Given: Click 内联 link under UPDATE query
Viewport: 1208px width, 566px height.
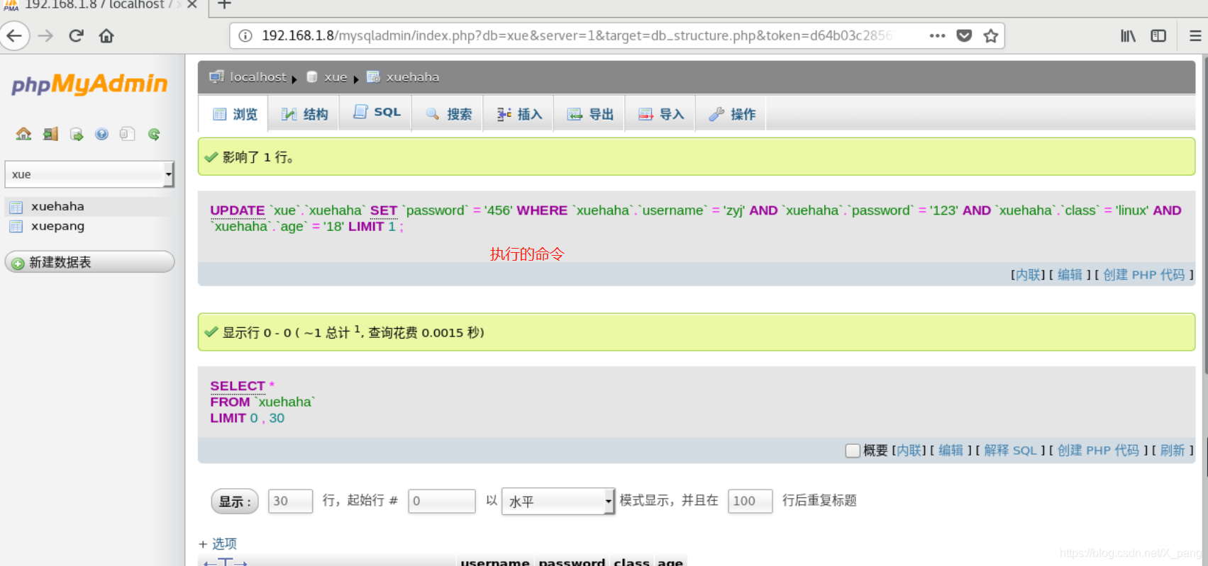Looking at the screenshot, I should (1028, 275).
